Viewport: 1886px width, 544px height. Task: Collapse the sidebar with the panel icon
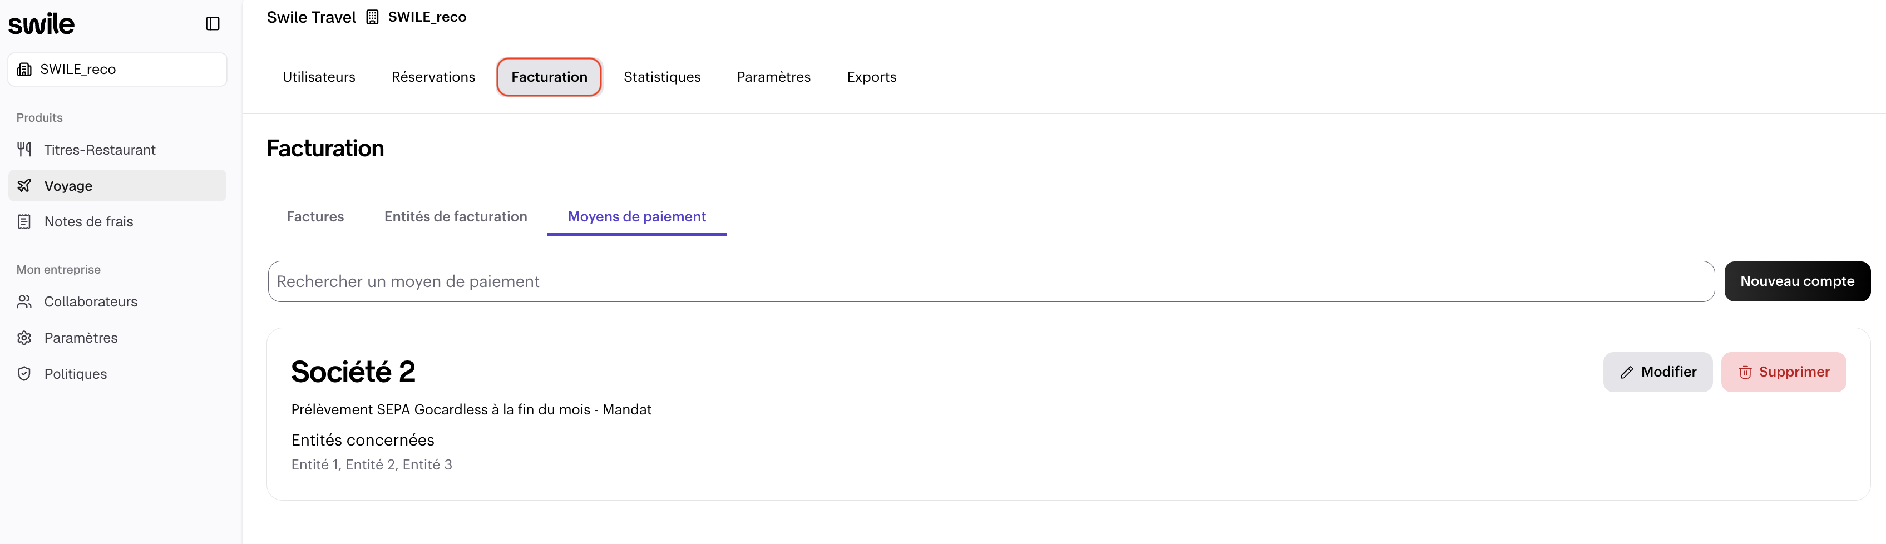(x=213, y=24)
